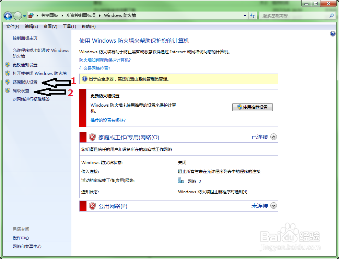This screenshot has width=339, height=259.
Task: Open the recent pages dropdown next to the navigation arrows
Action: pyautogui.click(x=24, y=16)
